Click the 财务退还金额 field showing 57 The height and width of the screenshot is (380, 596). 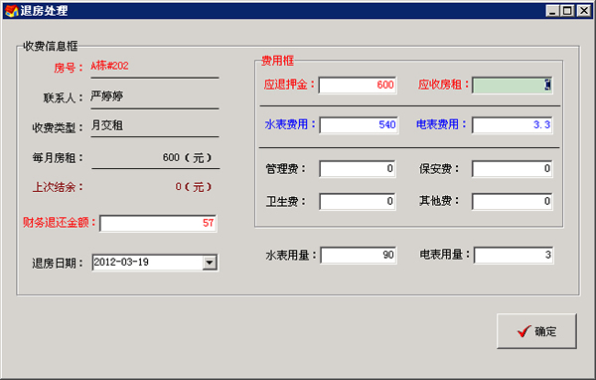(158, 223)
